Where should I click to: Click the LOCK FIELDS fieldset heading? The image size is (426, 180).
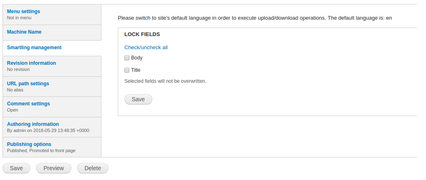(x=142, y=34)
